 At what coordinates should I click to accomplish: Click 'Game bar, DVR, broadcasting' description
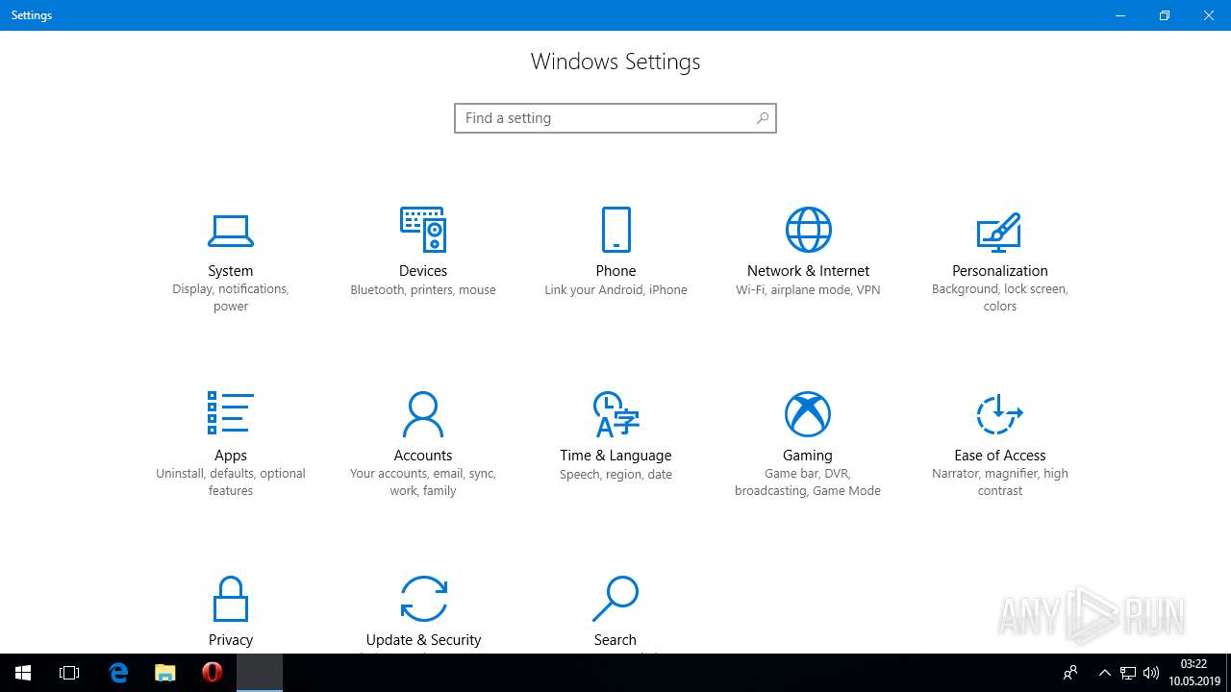click(808, 482)
